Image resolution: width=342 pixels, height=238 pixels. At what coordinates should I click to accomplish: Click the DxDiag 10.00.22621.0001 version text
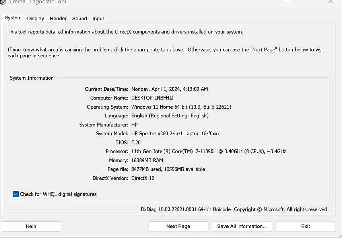point(186,209)
